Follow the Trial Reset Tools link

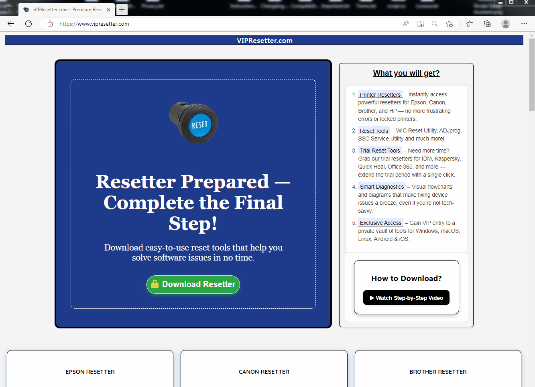click(380, 151)
